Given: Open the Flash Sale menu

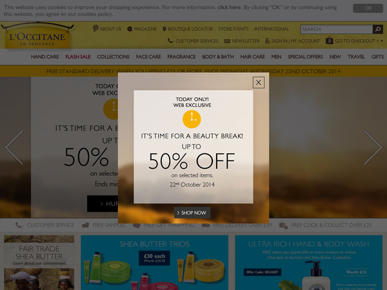Looking at the screenshot, I should [x=78, y=57].
